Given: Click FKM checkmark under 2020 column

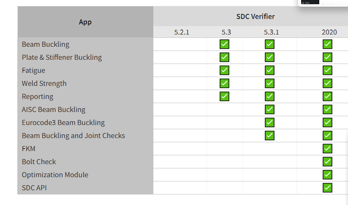Looking at the screenshot, I should [327, 149].
